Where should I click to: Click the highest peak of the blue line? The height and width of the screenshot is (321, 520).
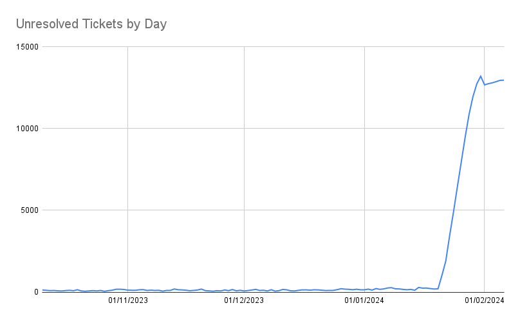click(x=481, y=76)
